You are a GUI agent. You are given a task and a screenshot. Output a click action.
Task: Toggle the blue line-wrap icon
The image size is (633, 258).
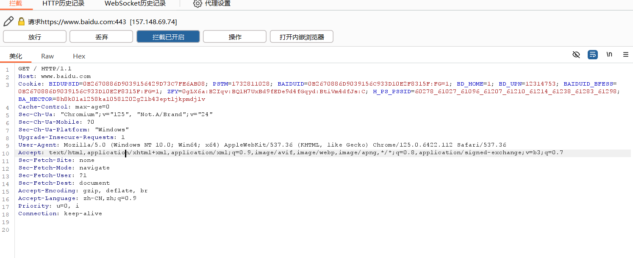[592, 55]
